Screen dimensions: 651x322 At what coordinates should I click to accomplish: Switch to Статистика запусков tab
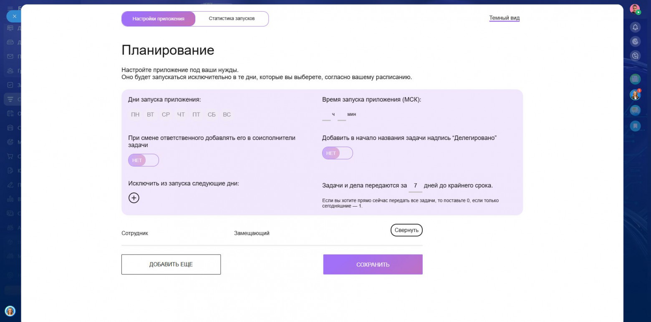tap(232, 19)
